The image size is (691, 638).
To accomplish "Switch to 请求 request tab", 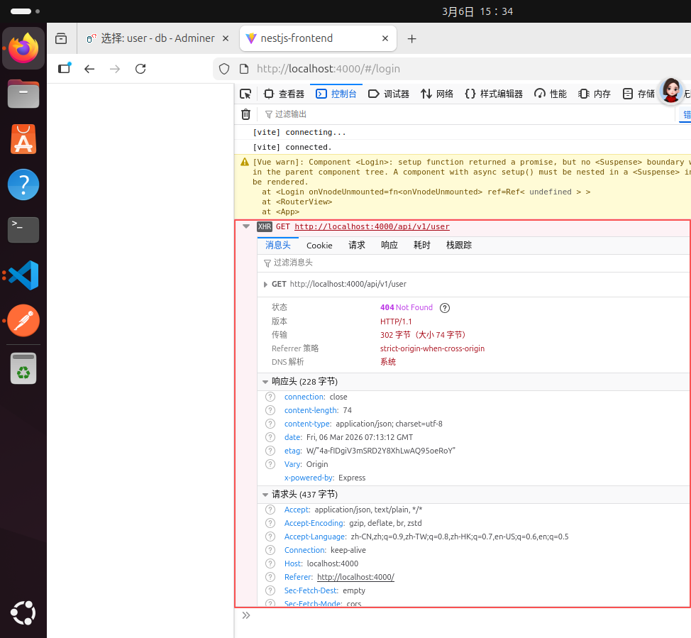I will tap(357, 245).
